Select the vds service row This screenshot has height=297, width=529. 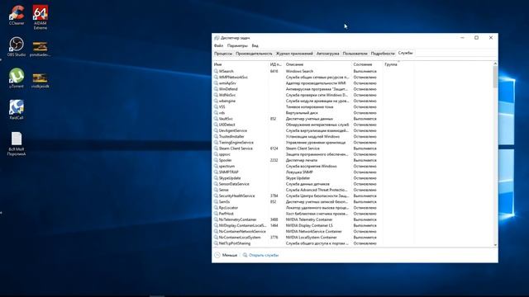click(x=353, y=113)
